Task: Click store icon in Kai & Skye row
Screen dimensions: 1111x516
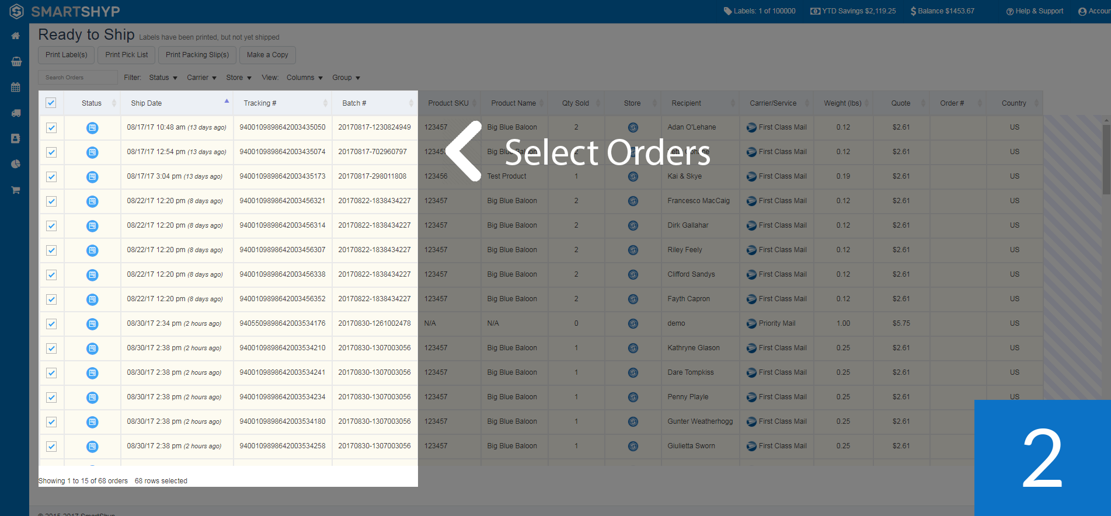Action: (x=633, y=176)
